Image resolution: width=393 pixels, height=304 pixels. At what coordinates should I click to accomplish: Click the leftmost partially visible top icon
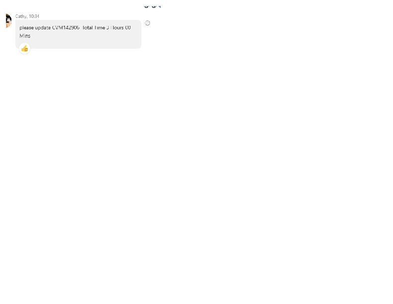point(146,6)
